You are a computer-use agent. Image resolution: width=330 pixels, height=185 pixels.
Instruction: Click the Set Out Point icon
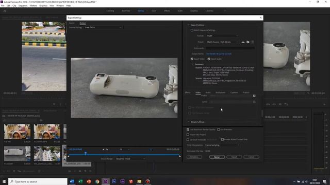(107, 150)
